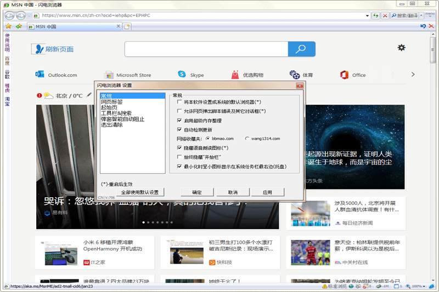Click the globe icon in the status bar
Screen dimensions: 439x292
tap(351, 287)
